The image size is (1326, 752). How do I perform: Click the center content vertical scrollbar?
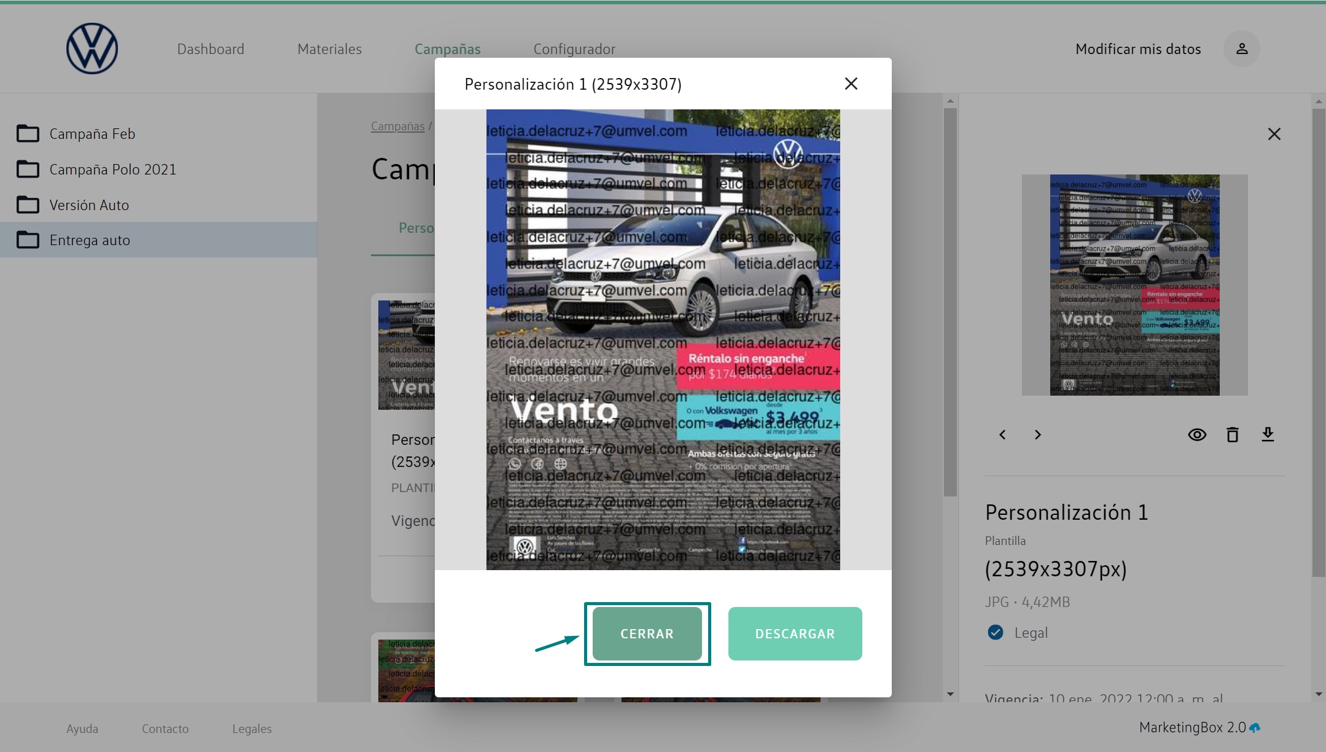pyautogui.click(x=950, y=301)
